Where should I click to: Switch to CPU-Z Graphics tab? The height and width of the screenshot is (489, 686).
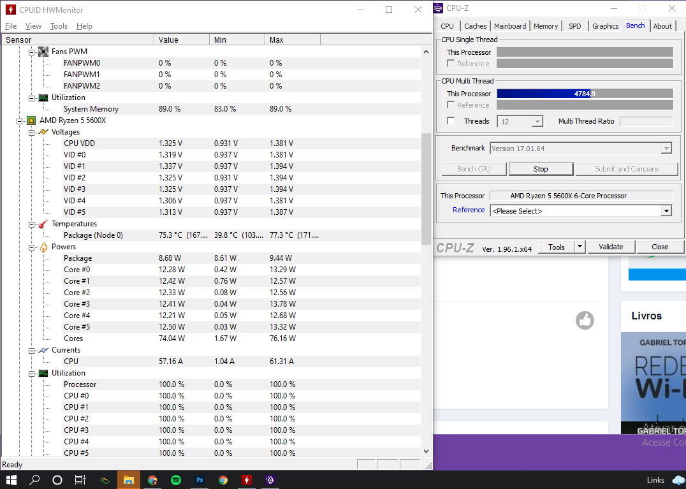pyautogui.click(x=606, y=26)
